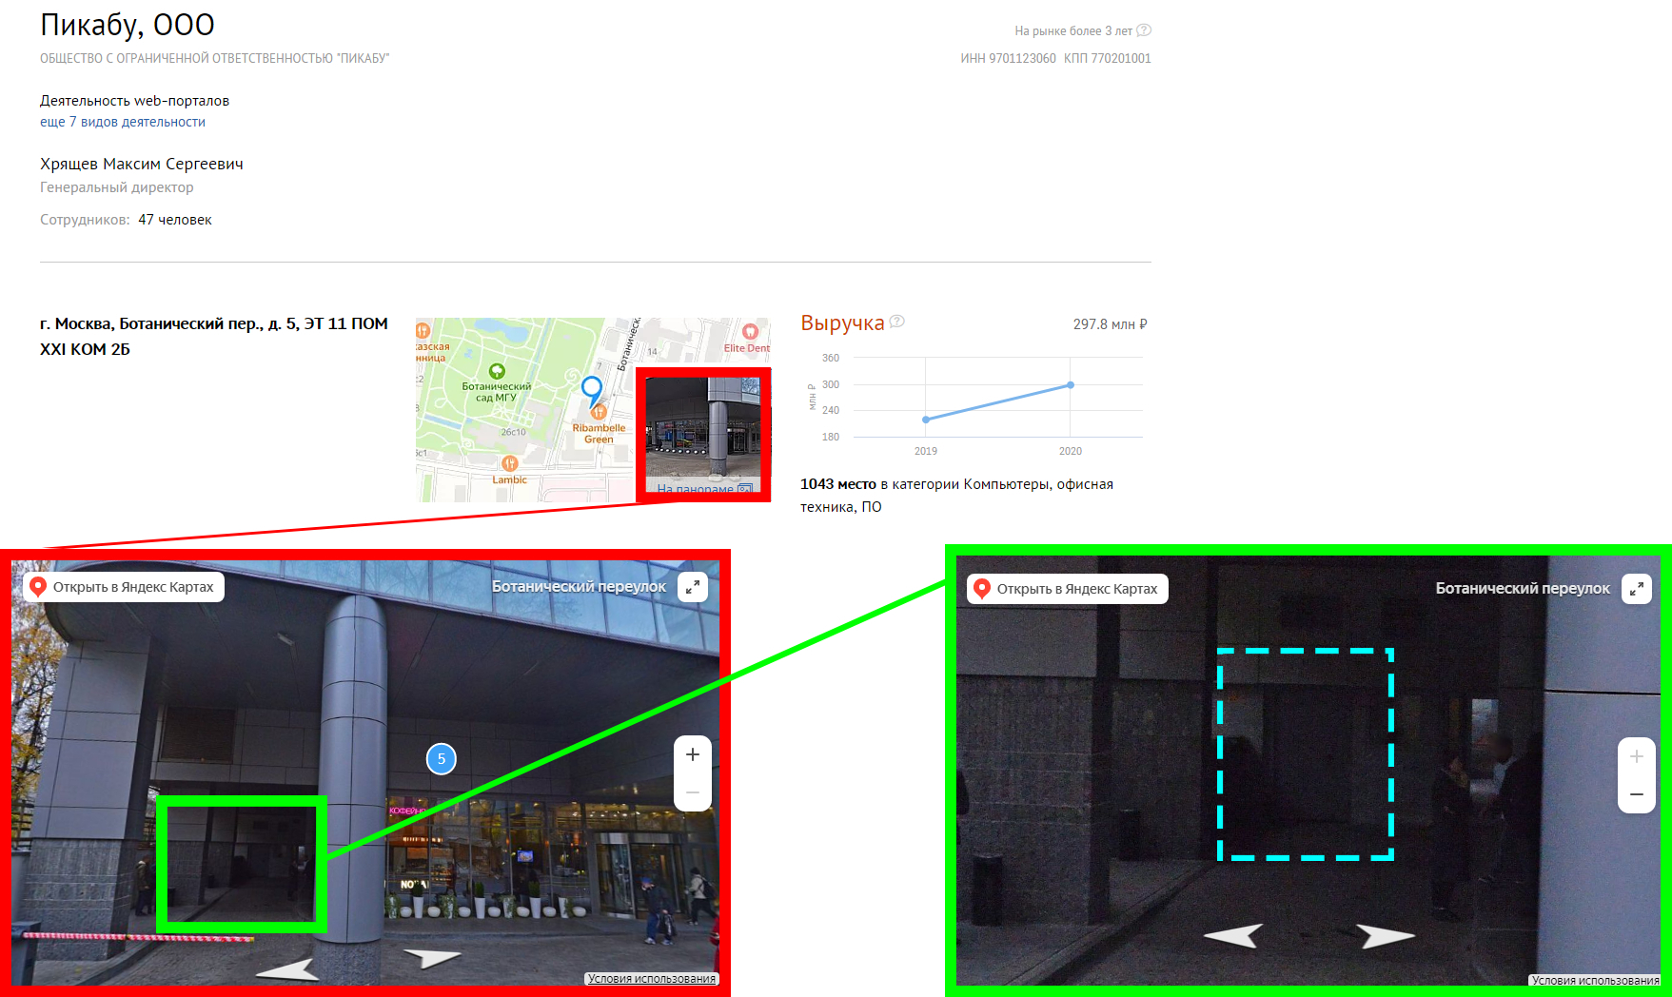Select the 2020 revenue data point

(x=1071, y=385)
